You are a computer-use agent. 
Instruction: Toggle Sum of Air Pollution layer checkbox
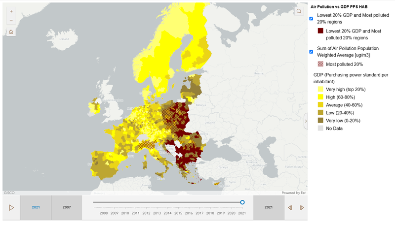point(311,52)
